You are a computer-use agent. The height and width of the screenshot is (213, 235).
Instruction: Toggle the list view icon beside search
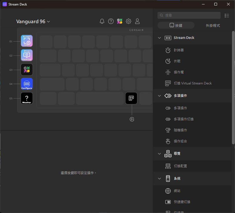click(x=227, y=15)
